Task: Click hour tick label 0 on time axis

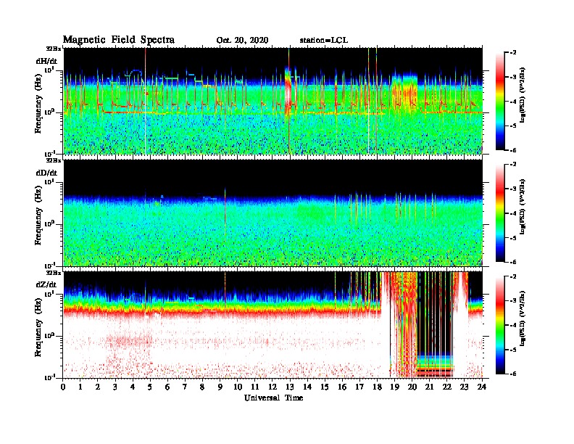Action: pos(63,387)
